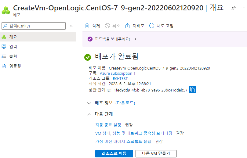This screenshot has height=158, width=247.
Task: Click the magnifier icon in search box
Action: pyautogui.click(x=5, y=26)
